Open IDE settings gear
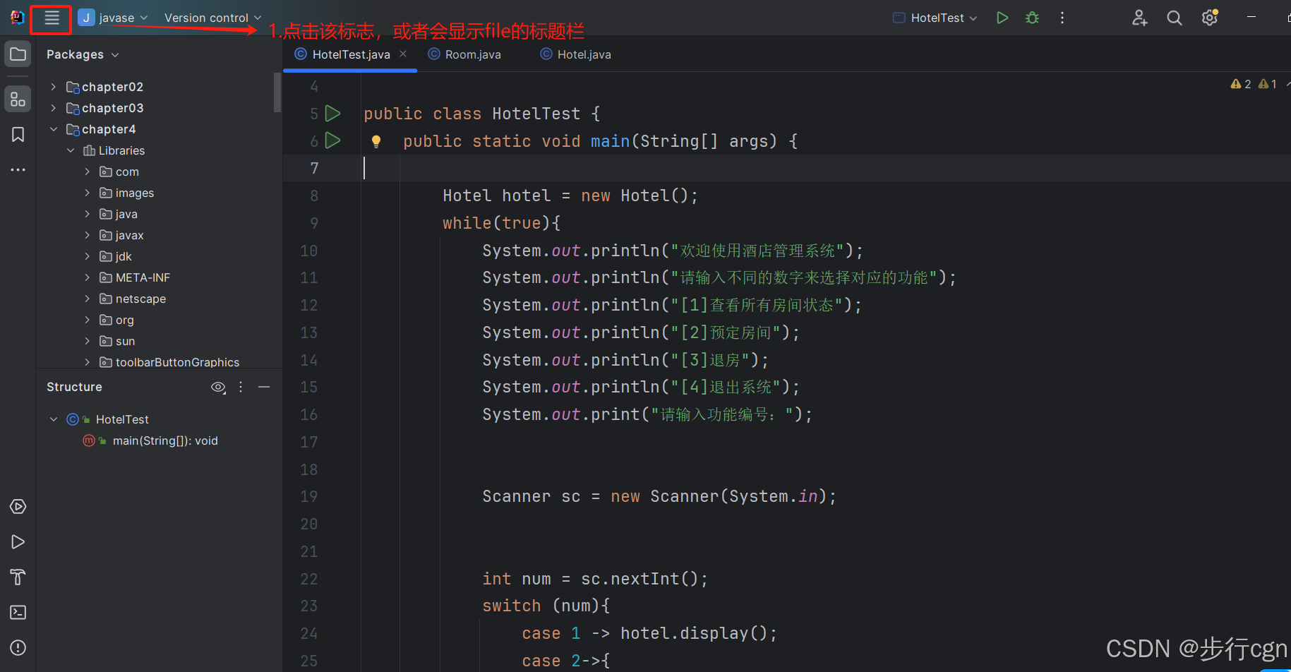The image size is (1291, 672). tap(1210, 18)
